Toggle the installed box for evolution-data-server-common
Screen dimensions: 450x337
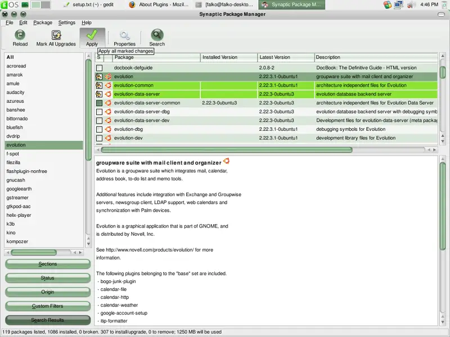tap(100, 103)
